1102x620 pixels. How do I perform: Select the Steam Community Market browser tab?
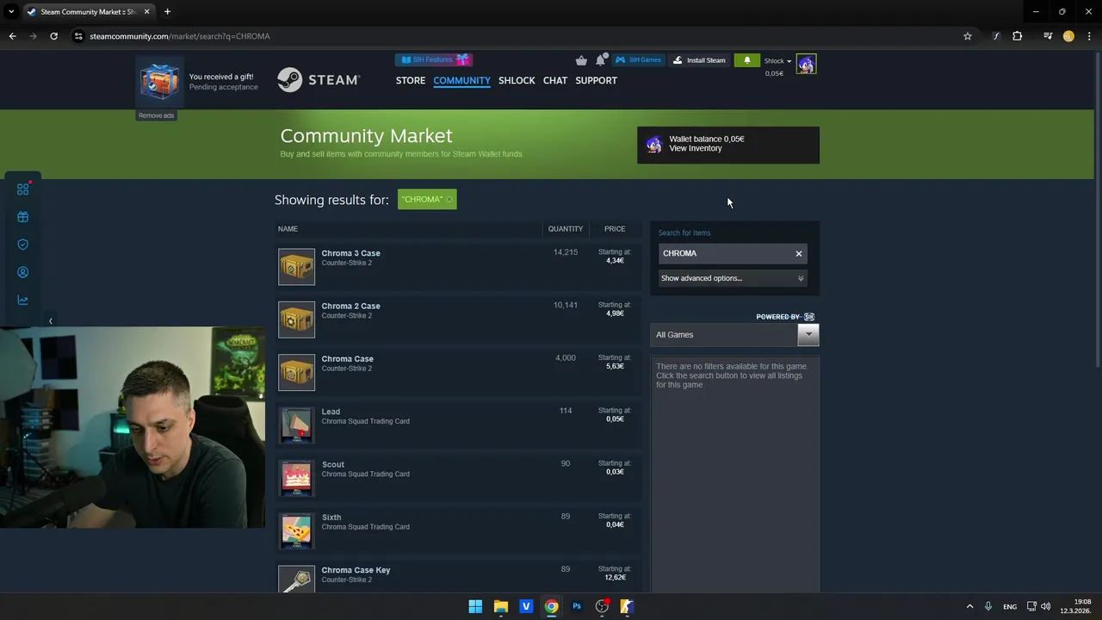(x=88, y=12)
